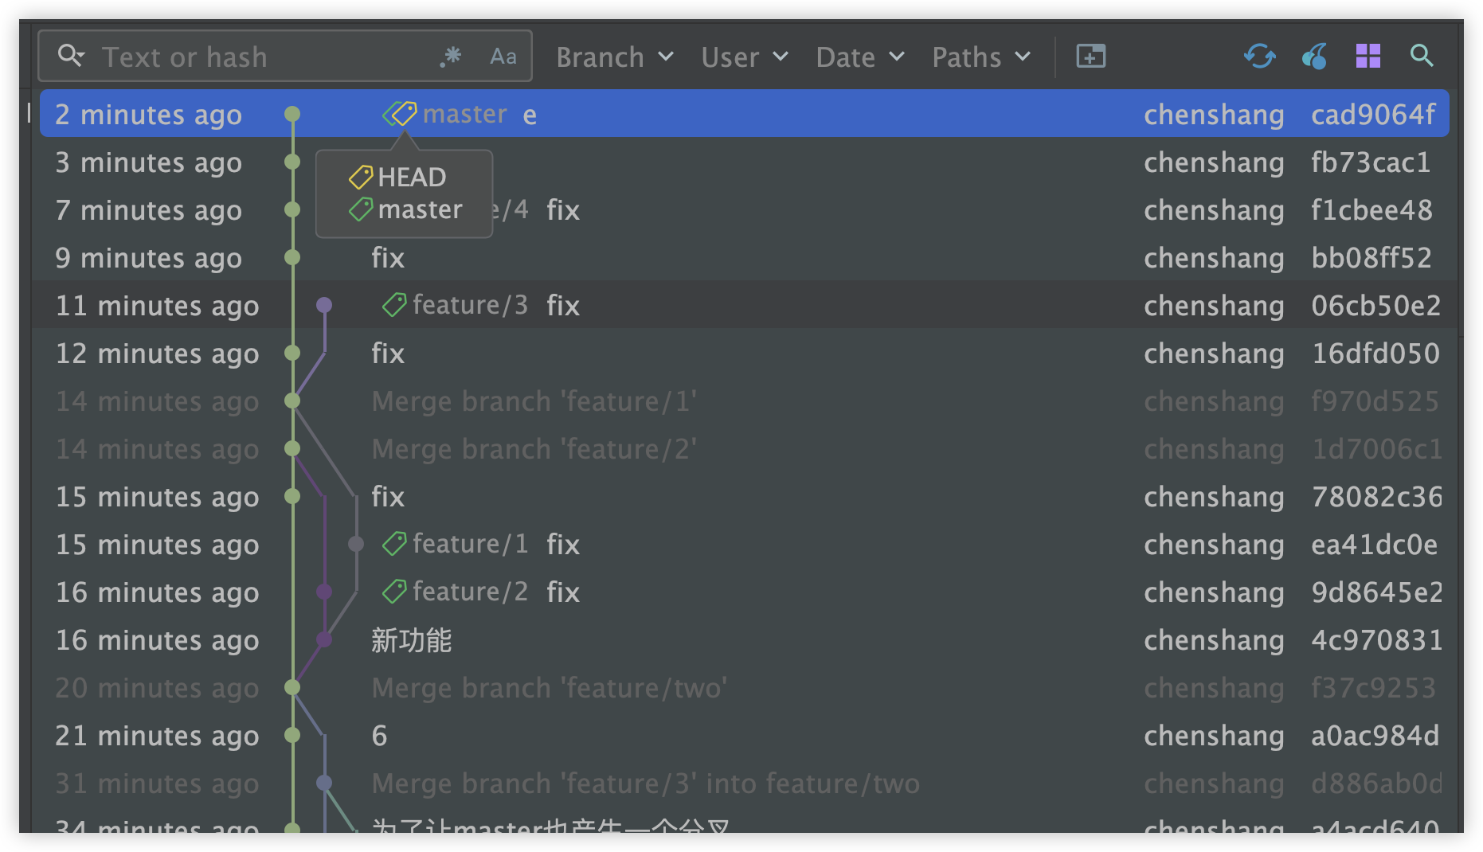Click the search history magnifier icon

click(x=70, y=57)
